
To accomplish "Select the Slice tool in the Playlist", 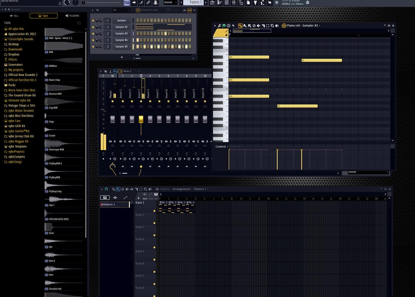I will click(137, 189).
